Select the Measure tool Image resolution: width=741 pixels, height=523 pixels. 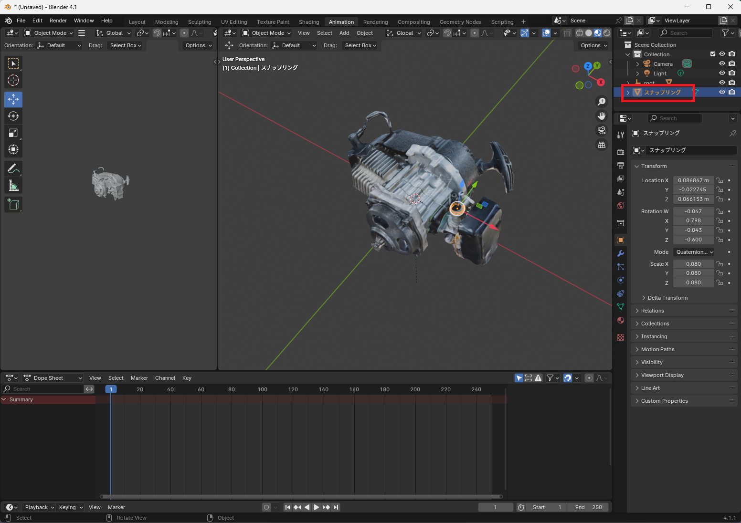point(13,186)
